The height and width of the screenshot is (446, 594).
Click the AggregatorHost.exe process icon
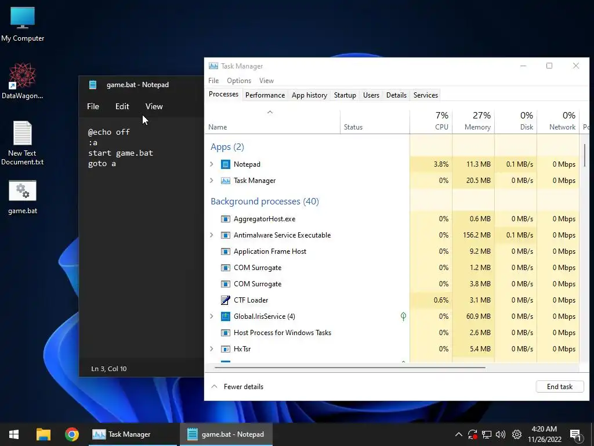click(x=226, y=219)
